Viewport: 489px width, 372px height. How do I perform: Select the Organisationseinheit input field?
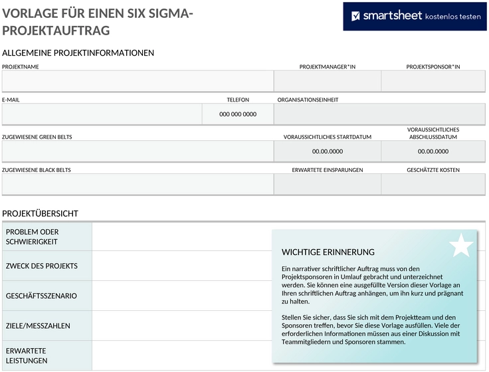pos(379,114)
